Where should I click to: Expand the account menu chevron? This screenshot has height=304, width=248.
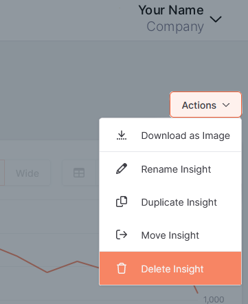(x=216, y=19)
